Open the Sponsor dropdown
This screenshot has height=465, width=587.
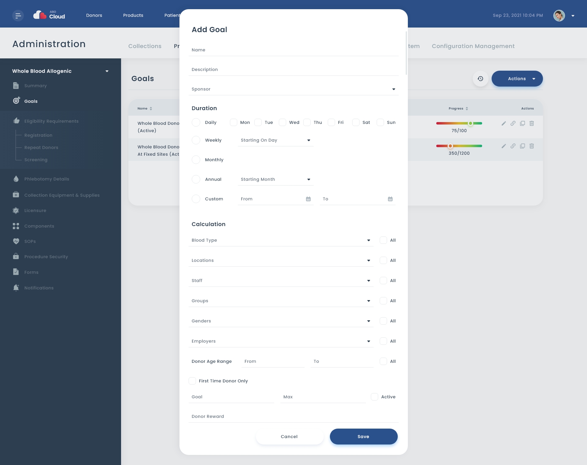[293, 89]
